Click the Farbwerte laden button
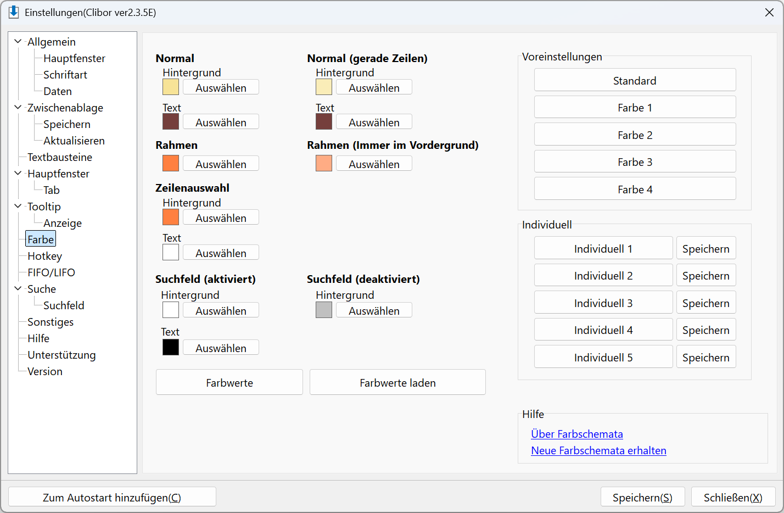 click(x=397, y=382)
